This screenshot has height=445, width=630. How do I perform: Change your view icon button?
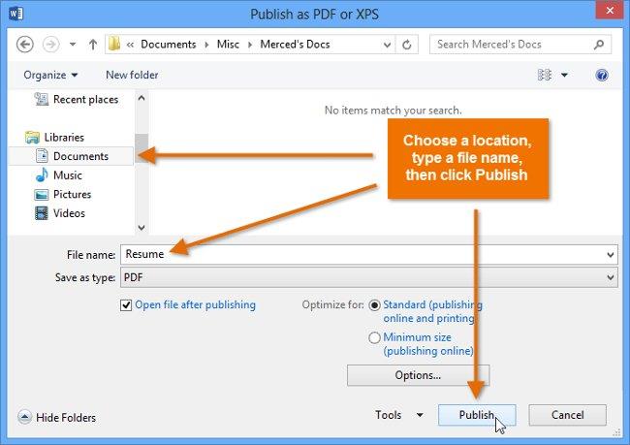pyautogui.click(x=545, y=76)
